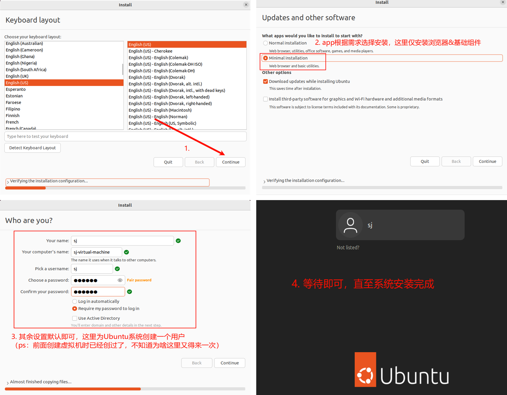Focus the Choose a password field

coord(98,280)
